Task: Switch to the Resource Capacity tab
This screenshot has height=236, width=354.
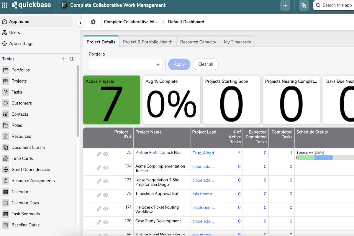Action: point(198,42)
